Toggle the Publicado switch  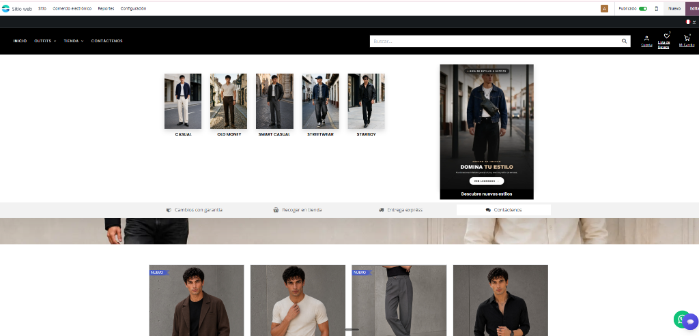(643, 8)
